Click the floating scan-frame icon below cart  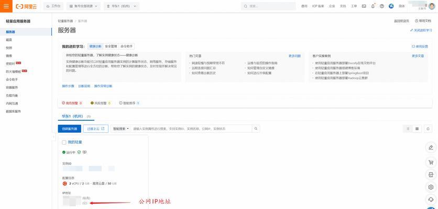[x=431, y=175]
